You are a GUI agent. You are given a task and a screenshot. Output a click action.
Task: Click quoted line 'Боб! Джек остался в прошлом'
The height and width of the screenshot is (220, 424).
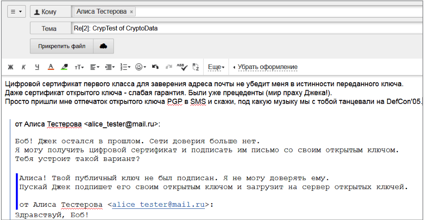[x=137, y=141]
